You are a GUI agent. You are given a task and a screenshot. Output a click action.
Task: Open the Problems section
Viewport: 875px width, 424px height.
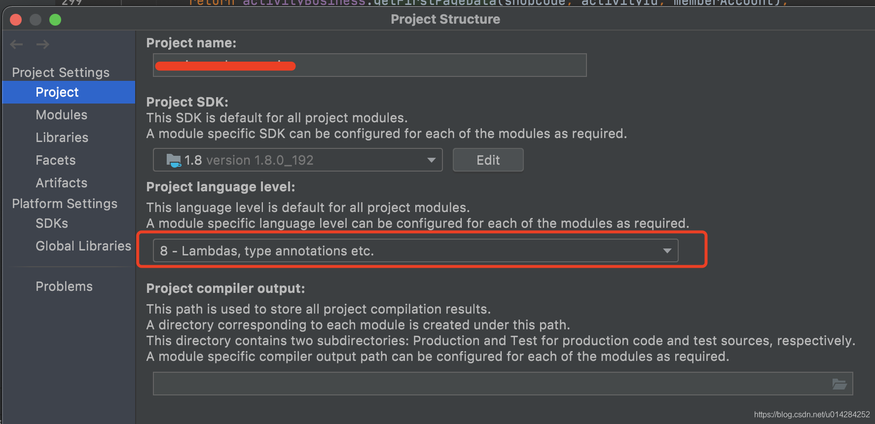pyautogui.click(x=64, y=286)
